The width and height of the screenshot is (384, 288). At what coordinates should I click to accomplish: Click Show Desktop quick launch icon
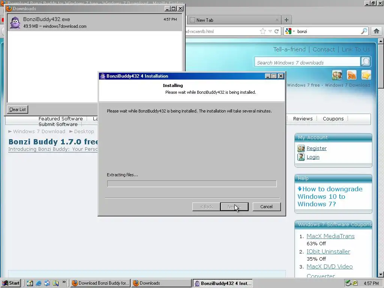pos(30,283)
